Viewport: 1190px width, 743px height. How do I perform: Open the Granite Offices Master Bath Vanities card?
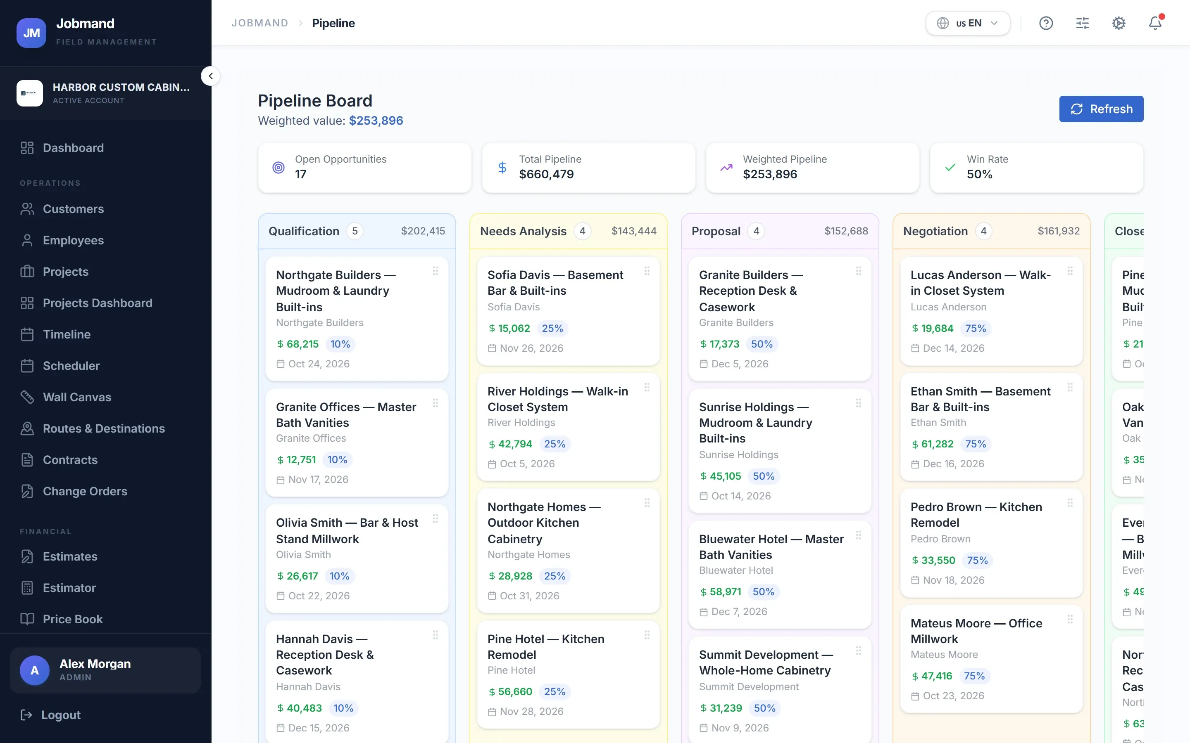(x=357, y=443)
